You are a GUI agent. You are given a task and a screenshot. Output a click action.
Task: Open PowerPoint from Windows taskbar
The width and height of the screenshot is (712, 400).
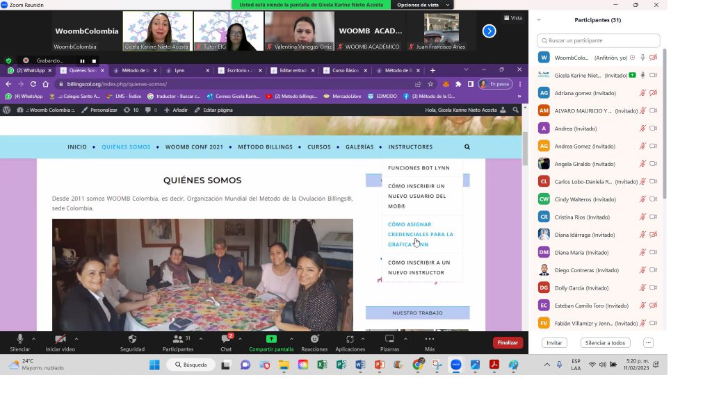point(379,365)
